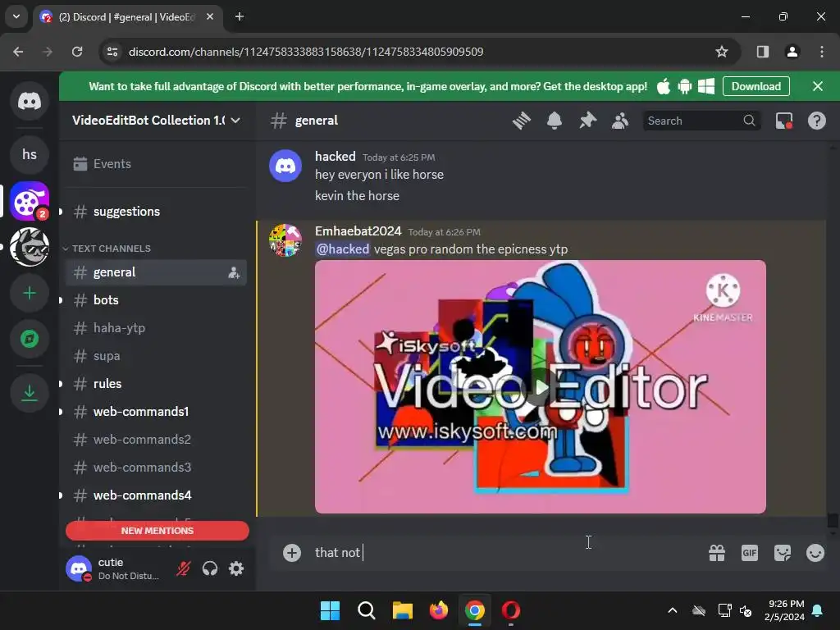Viewport: 840px width, 630px height.
Task: Open notification settings bell icon
Action: [554, 121]
